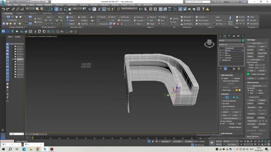Viewport: 271px width, 152px height.
Task: Toggle the Ignore Backfacing checkbox
Action: pos(221,106)
